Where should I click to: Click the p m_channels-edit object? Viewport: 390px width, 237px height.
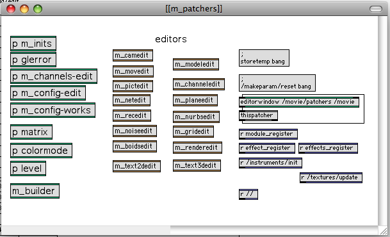click(x=54, y=76)
